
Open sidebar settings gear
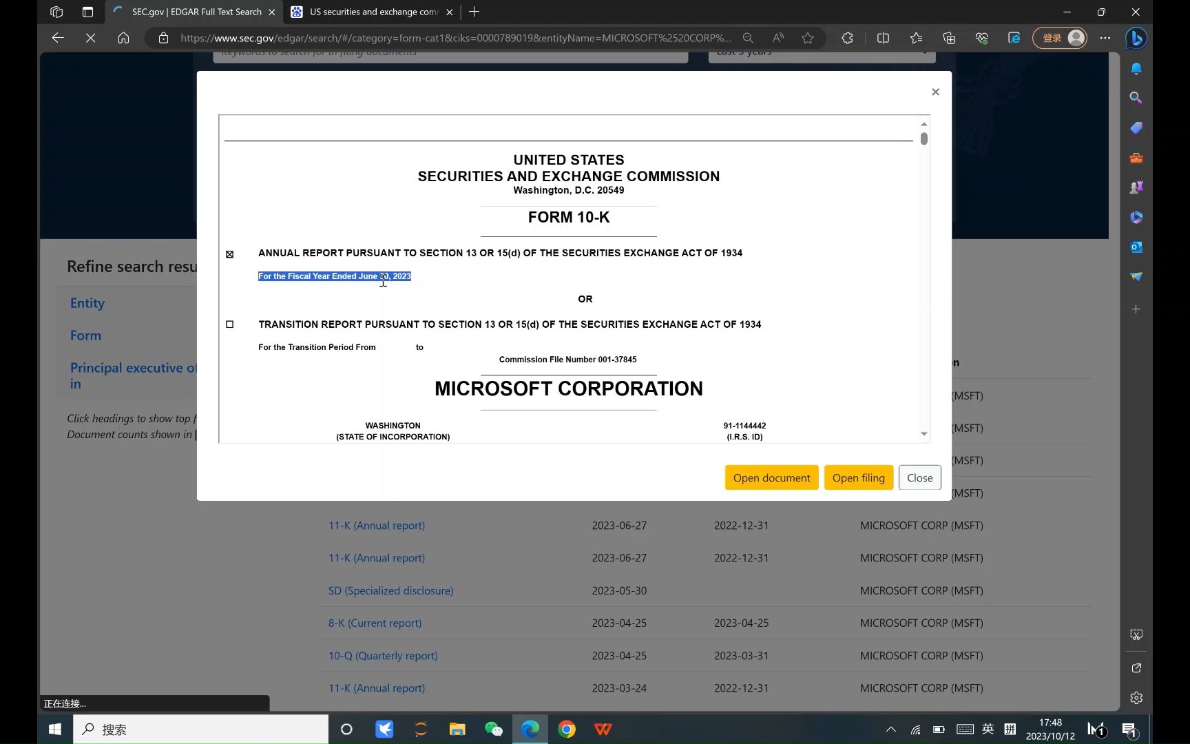1136,698
